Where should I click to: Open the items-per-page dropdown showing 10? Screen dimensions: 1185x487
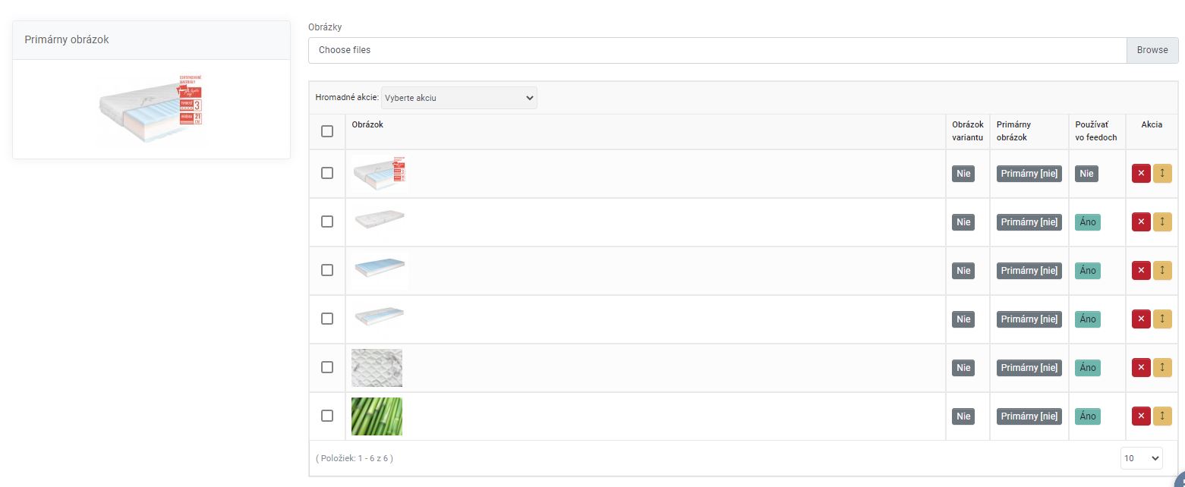coord(1142,458)
